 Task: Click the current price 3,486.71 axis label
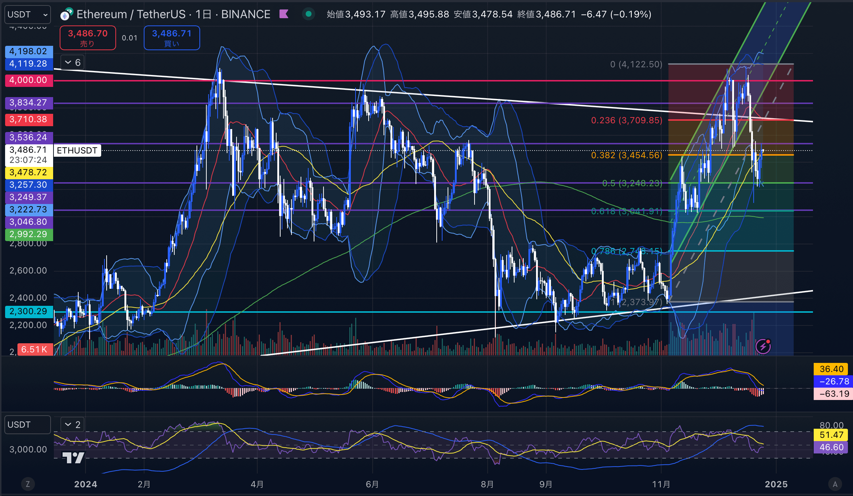29,155
